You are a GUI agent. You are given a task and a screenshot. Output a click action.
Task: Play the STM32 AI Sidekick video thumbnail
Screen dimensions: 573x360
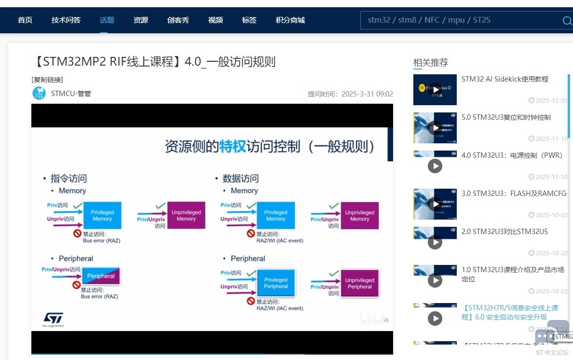click(x=435, y=90)
